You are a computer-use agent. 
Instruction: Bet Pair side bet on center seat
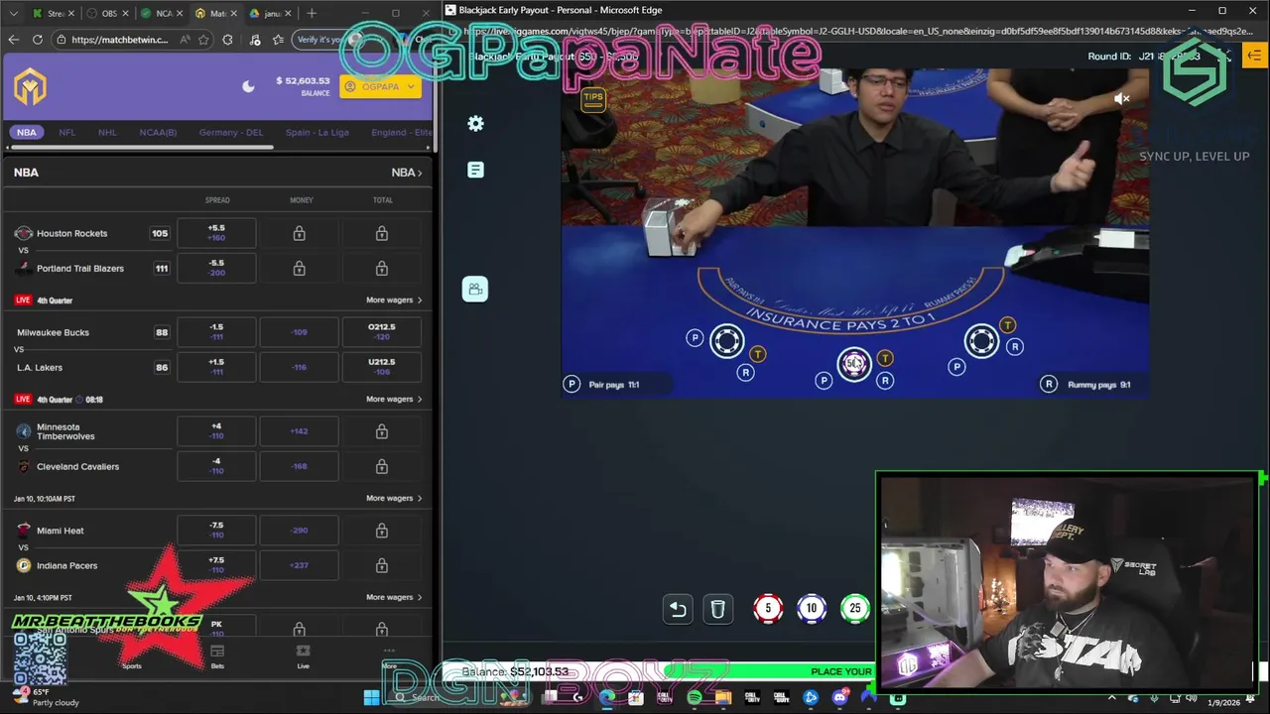[x=824, y=380]
